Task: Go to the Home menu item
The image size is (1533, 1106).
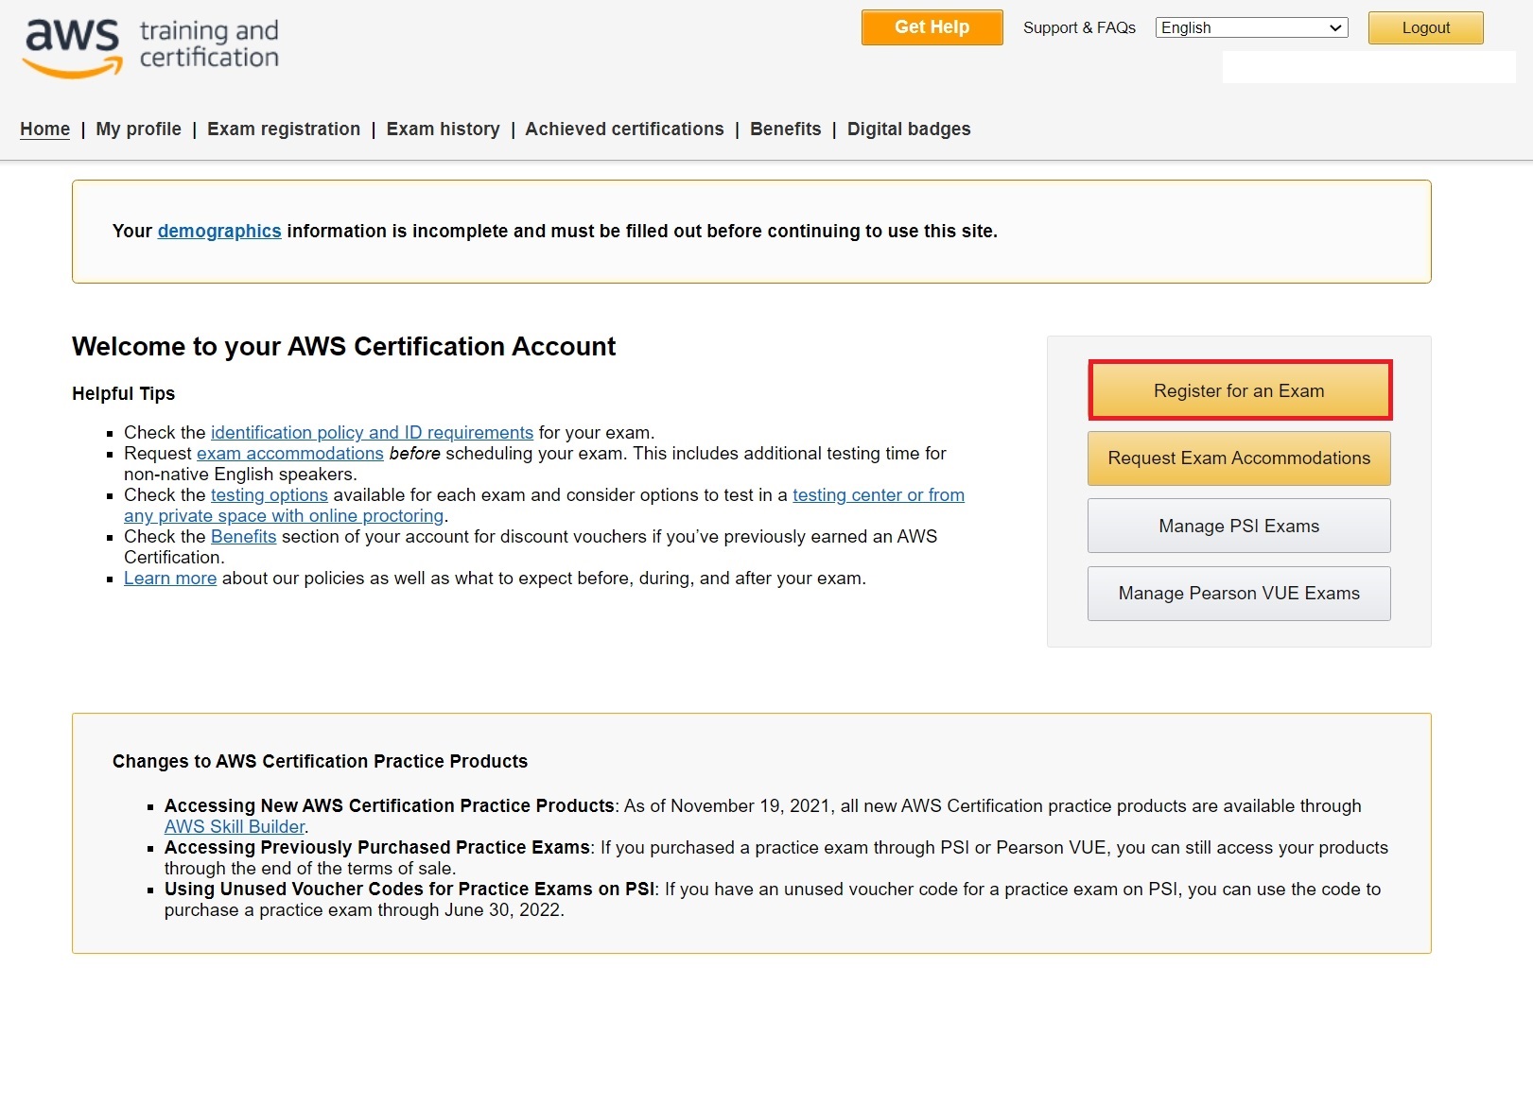Action: 44,130
